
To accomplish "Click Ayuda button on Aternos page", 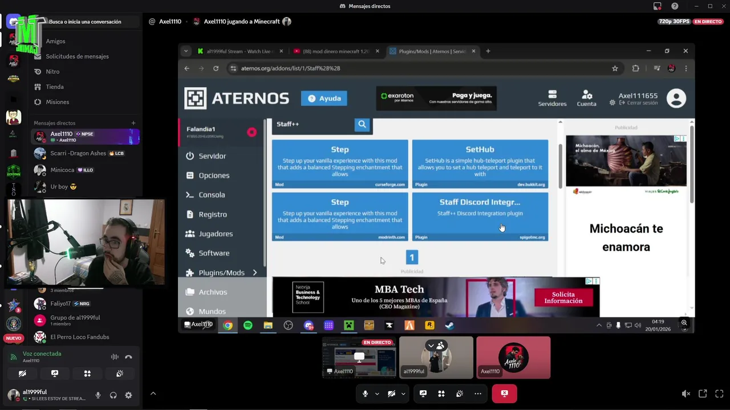I will pyautogui.click(x=325, y=99).
